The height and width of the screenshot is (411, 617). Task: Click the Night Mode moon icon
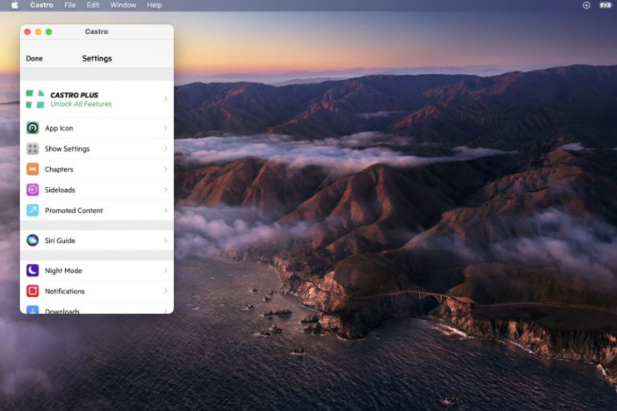tap(33, 270)
